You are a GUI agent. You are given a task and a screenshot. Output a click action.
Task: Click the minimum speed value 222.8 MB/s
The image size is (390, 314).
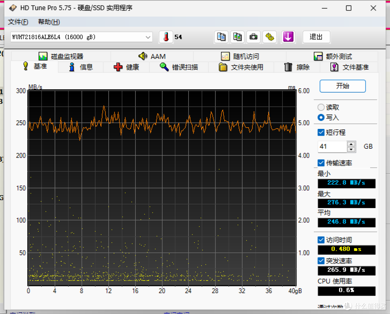346,183
